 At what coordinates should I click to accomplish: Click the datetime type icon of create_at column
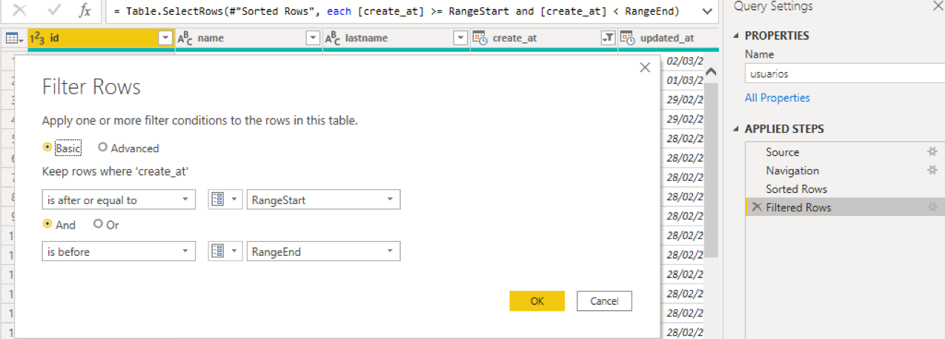480,38
